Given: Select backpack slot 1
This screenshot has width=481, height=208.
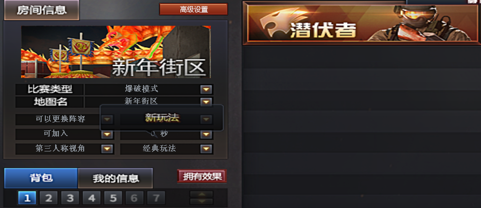Looking at the screenshot, I should pyautogui.click(x=27, y=198).
